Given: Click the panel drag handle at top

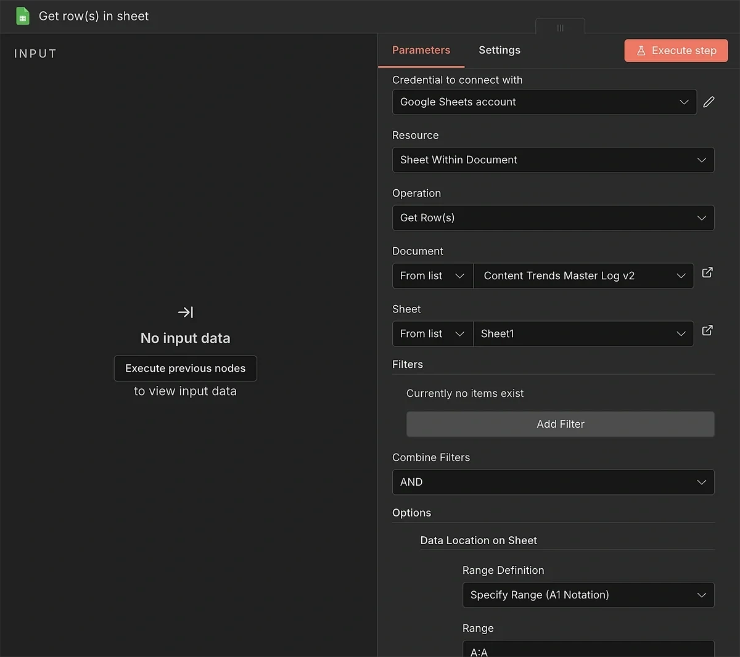Looking at the screenshot, I should click(x=560, y=28).
